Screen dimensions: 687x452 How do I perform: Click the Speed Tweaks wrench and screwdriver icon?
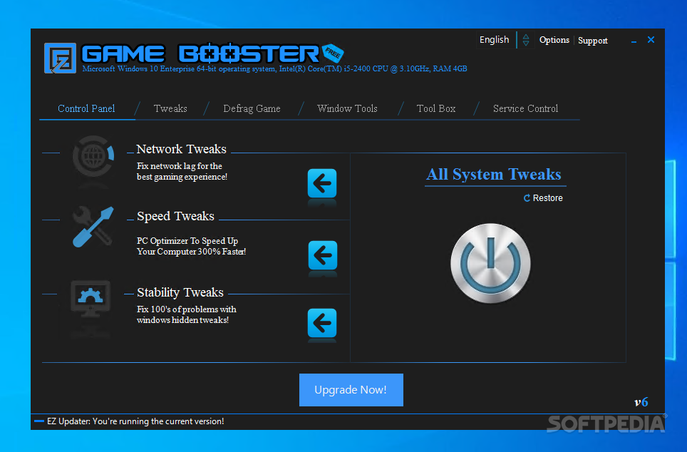(93, 227)
